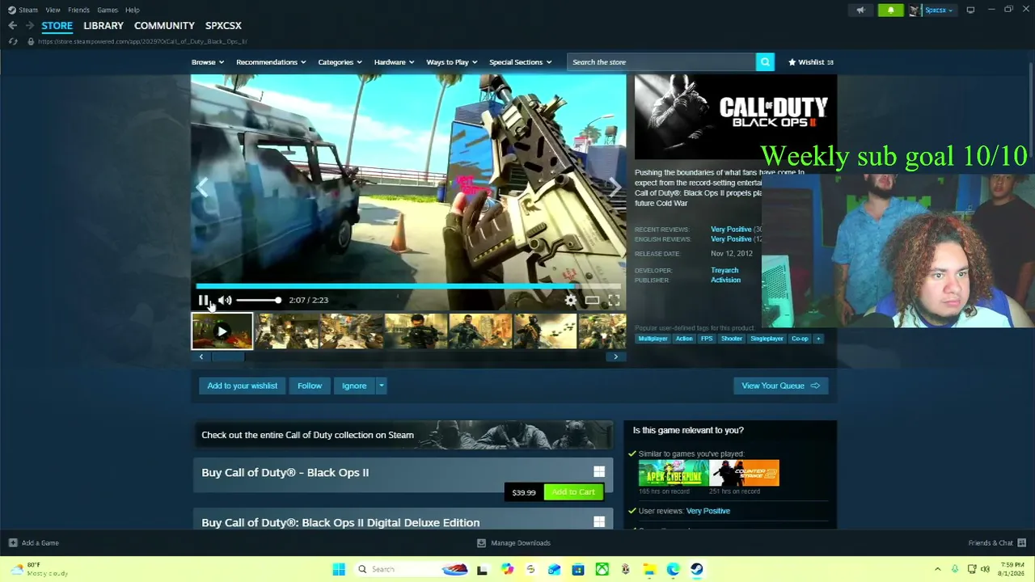Show the next media with right arrow
1035x582 pixels.
615,188
